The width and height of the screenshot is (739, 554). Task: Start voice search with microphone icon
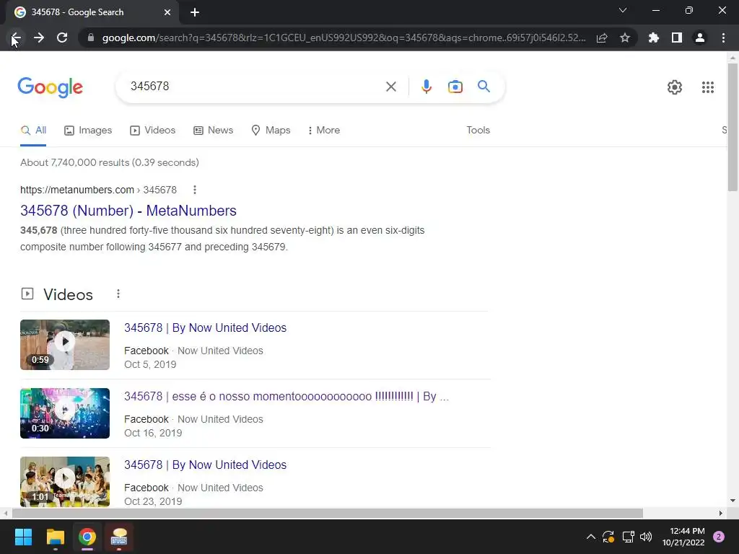pos(427,87)
